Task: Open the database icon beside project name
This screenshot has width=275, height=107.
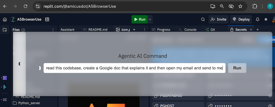Action: coord(47,20)
